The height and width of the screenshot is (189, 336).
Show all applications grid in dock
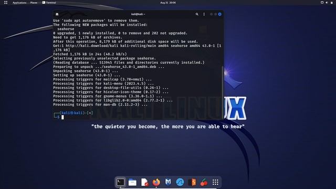point(215,182)
